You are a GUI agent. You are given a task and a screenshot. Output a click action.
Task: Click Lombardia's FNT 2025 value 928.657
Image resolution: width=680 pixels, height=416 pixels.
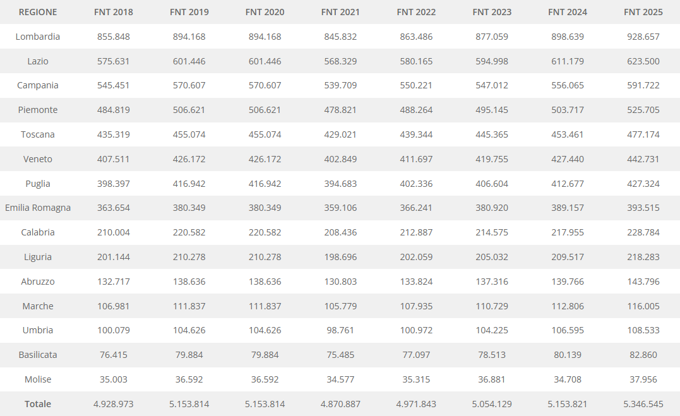(x=643, y=37)
